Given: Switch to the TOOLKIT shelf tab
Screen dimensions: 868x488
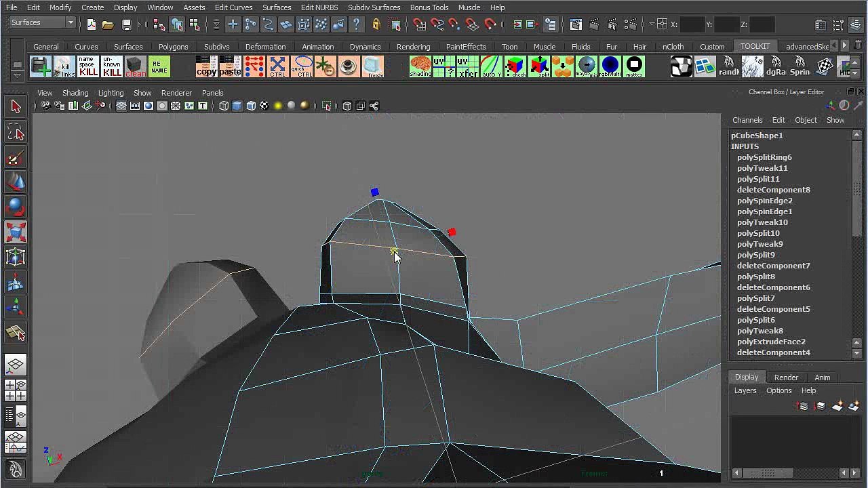Looking at the screenshot, I should [755, 46].
